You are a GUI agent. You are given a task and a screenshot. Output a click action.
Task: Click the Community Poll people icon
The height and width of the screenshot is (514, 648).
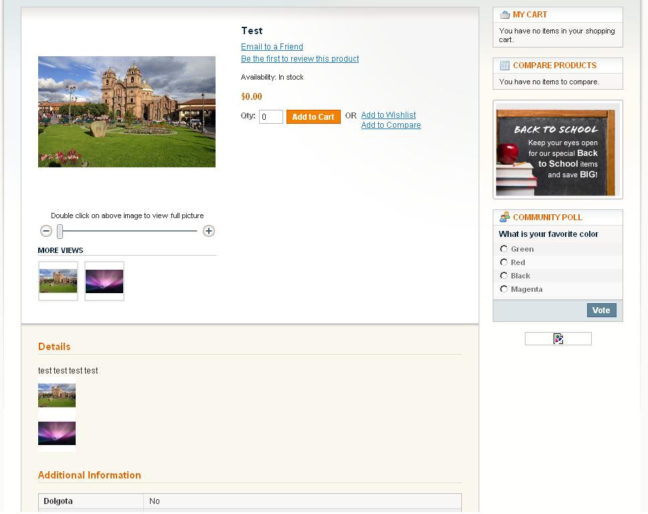[505, 217]
